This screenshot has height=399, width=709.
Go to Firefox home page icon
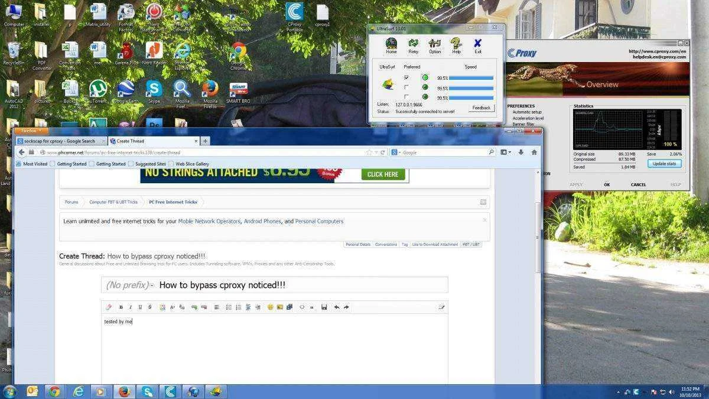click(534, 153)
